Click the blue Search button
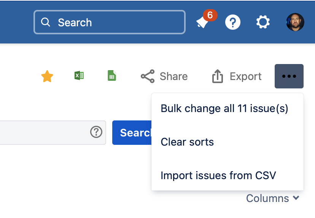 tap(132, 133)
